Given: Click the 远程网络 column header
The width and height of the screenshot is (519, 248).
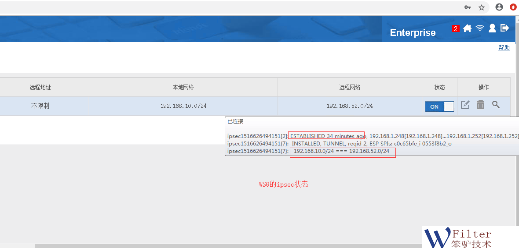Looking at the screenshot, I should tap(350, 87).
